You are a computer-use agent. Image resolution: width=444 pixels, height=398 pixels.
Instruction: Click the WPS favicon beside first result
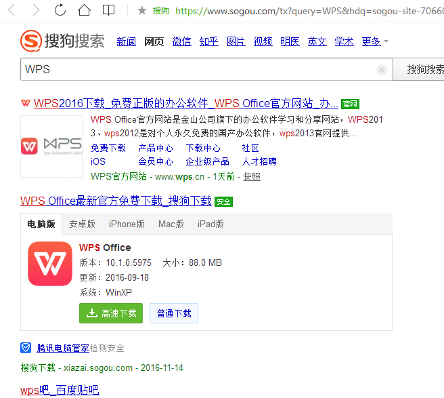pyautogui.click(x=26, y=103)
